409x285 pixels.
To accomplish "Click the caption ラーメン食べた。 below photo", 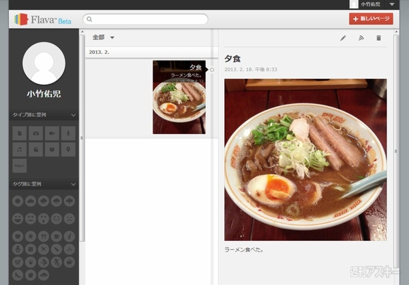I will click(x=244, y=250).
